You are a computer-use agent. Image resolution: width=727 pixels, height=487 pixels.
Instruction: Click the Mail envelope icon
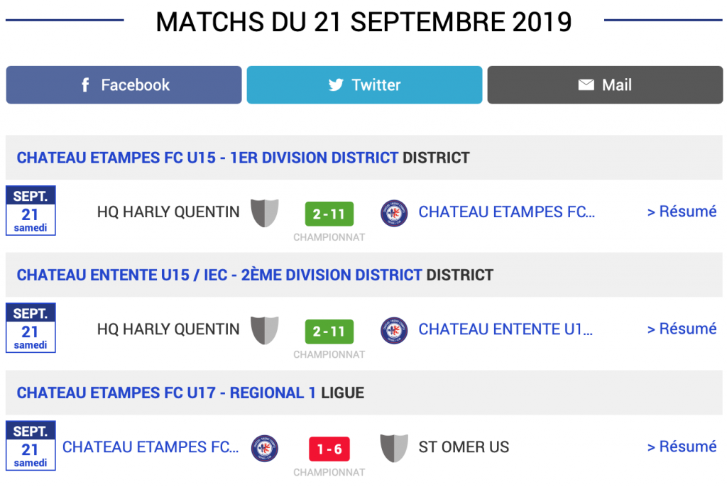point(586,85)
